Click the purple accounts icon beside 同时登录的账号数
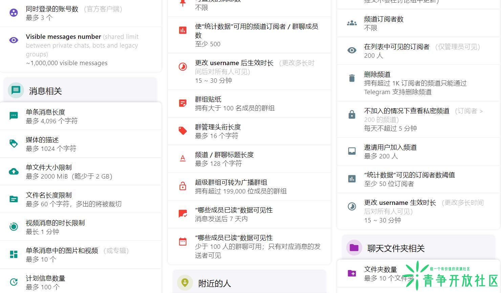 click(14, 13)
